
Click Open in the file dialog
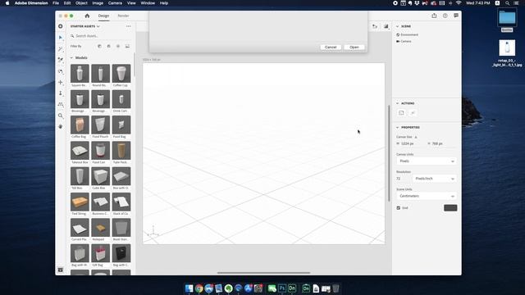tap(354, 48)
